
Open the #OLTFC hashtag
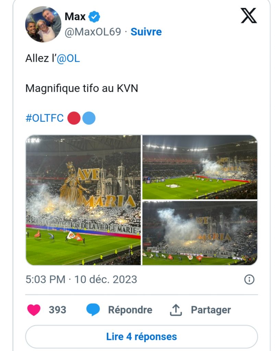pyautogui.click(x=45, y=118)
